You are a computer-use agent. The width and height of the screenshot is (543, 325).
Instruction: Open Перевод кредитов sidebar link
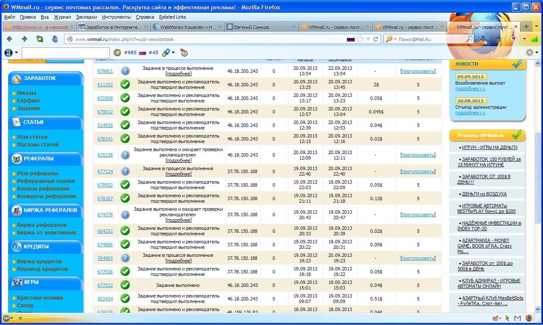(42, 269)
